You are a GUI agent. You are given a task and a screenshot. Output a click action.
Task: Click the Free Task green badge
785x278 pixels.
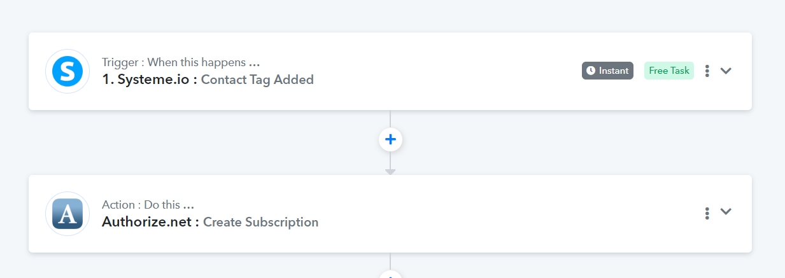point(669,71)
